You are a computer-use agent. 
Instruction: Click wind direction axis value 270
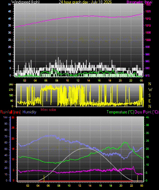coord(11,90)
